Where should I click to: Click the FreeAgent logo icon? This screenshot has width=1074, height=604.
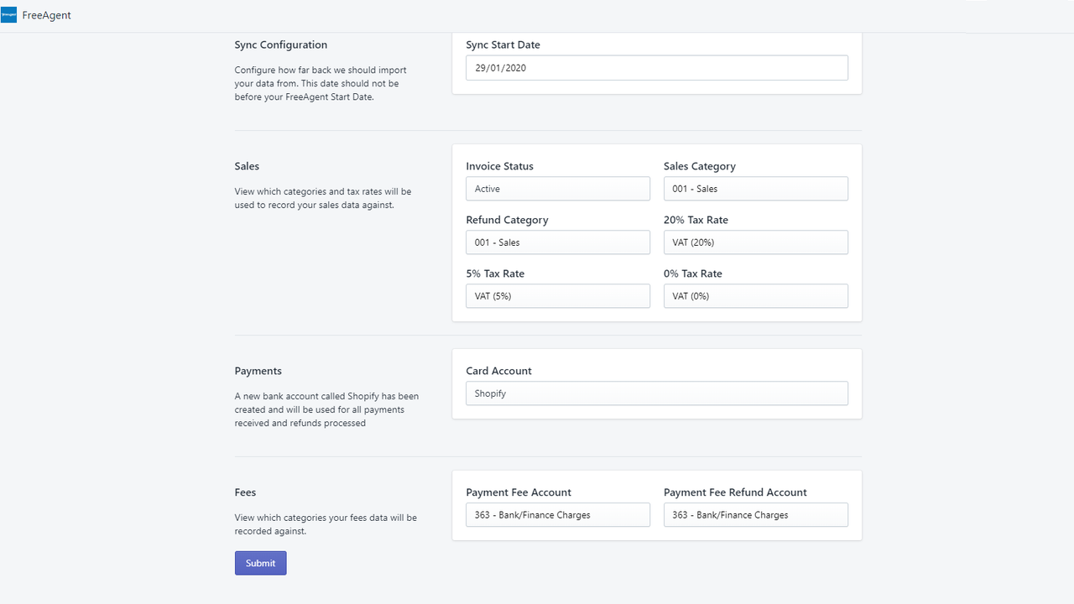[9, 14]
